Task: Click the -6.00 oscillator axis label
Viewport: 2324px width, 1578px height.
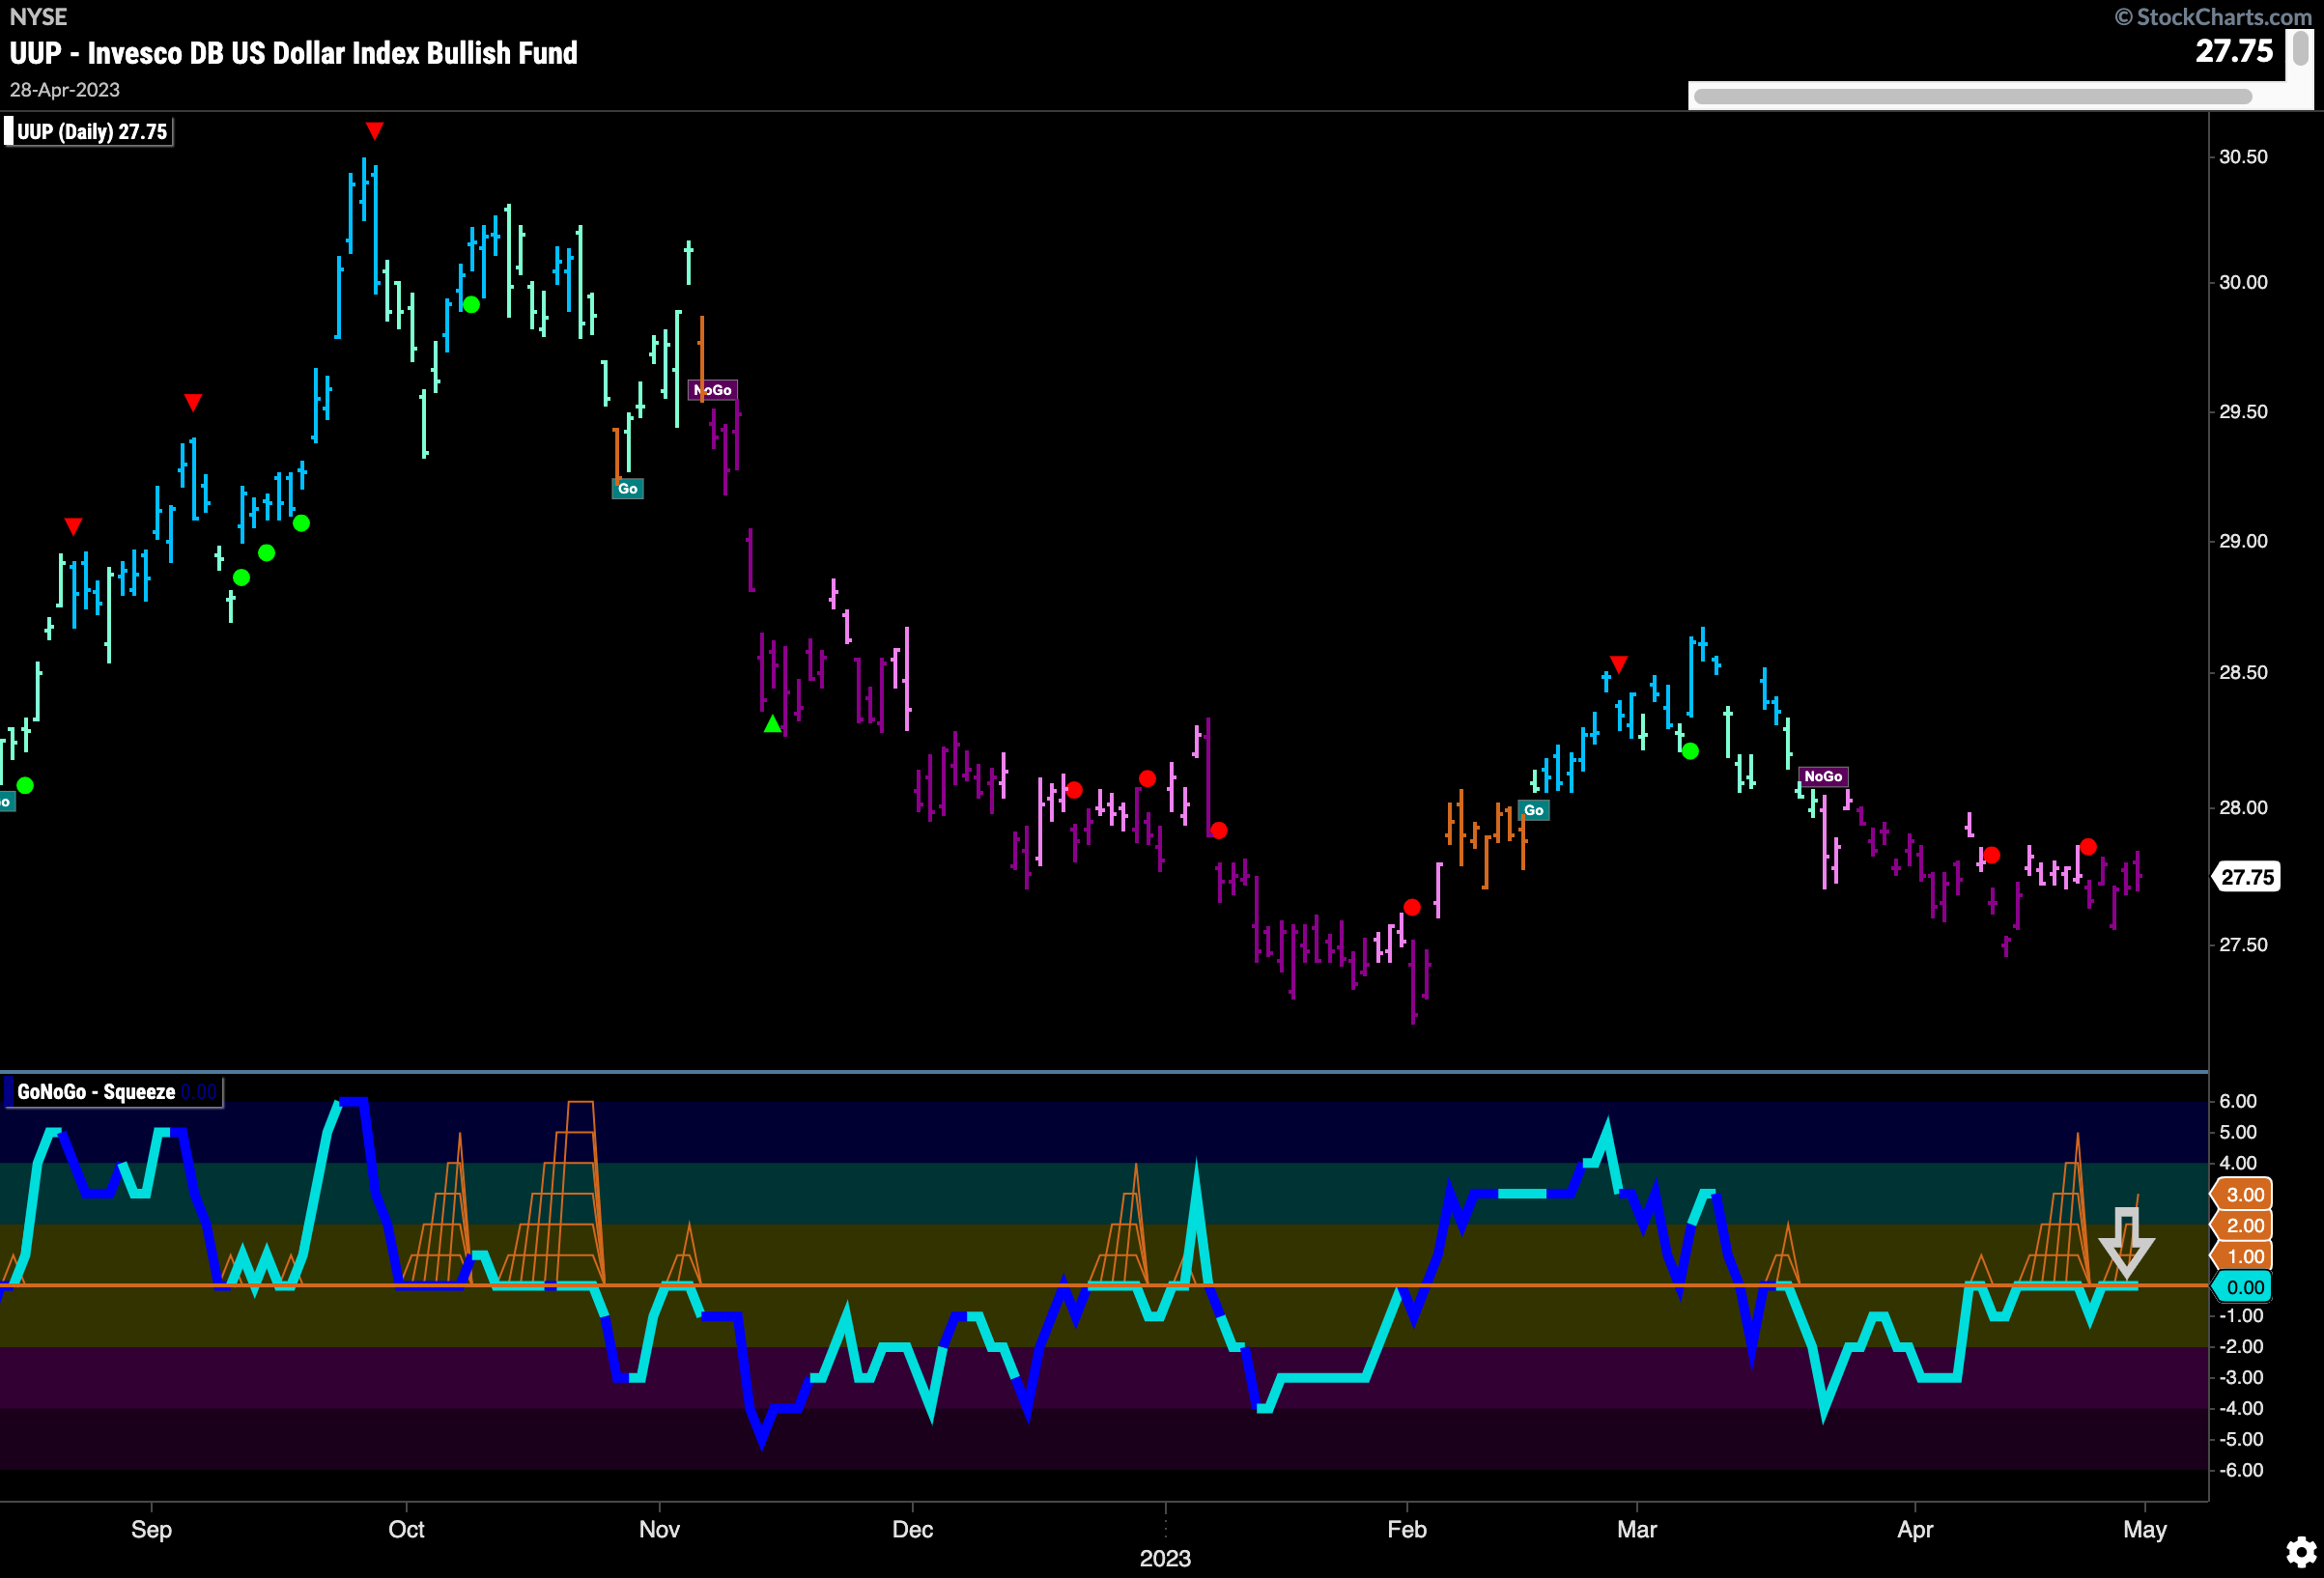Action: coord(2241,1470)
